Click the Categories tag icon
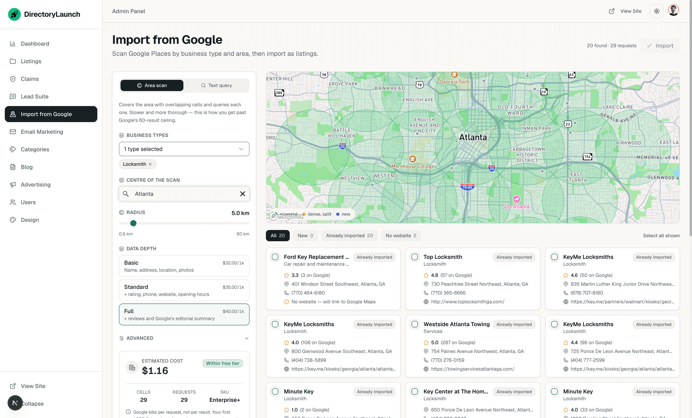 (x=13, y=149)
